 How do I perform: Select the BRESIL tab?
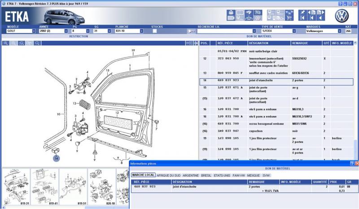click(x=206, y=175)
